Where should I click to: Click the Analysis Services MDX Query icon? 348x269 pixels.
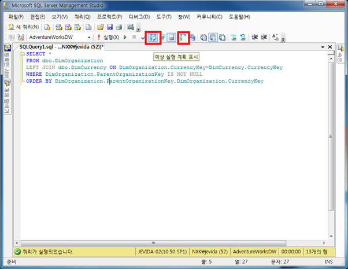coord(59,27)
